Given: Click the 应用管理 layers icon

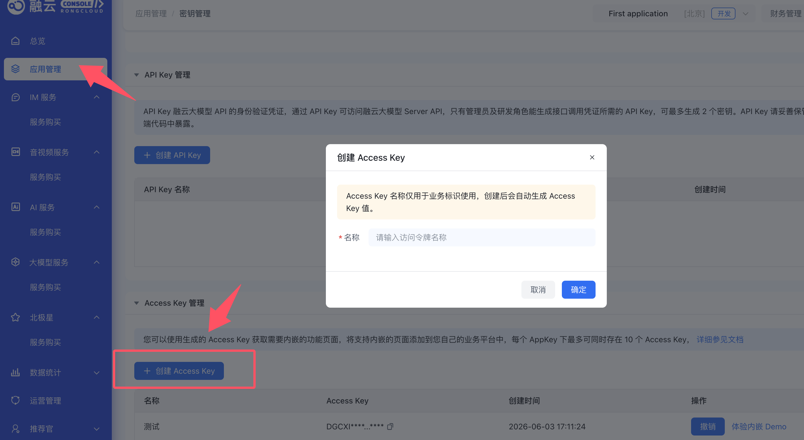Looking at the screenshot, I should tap(15, 69).
